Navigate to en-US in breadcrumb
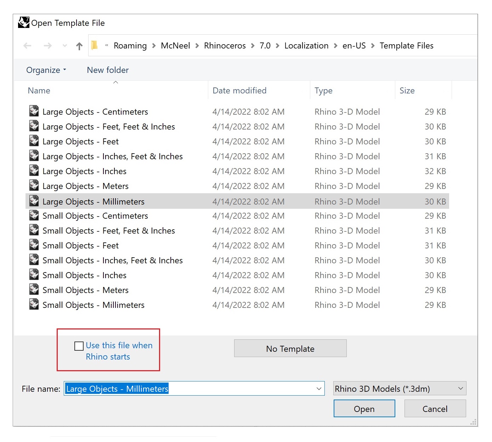 tap(354, 46)
